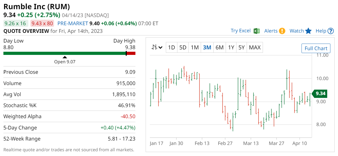This screenshot has height=156, width=338.
Task: Click the green bid 9.26 x 16 box
Action: click(16, 23)
